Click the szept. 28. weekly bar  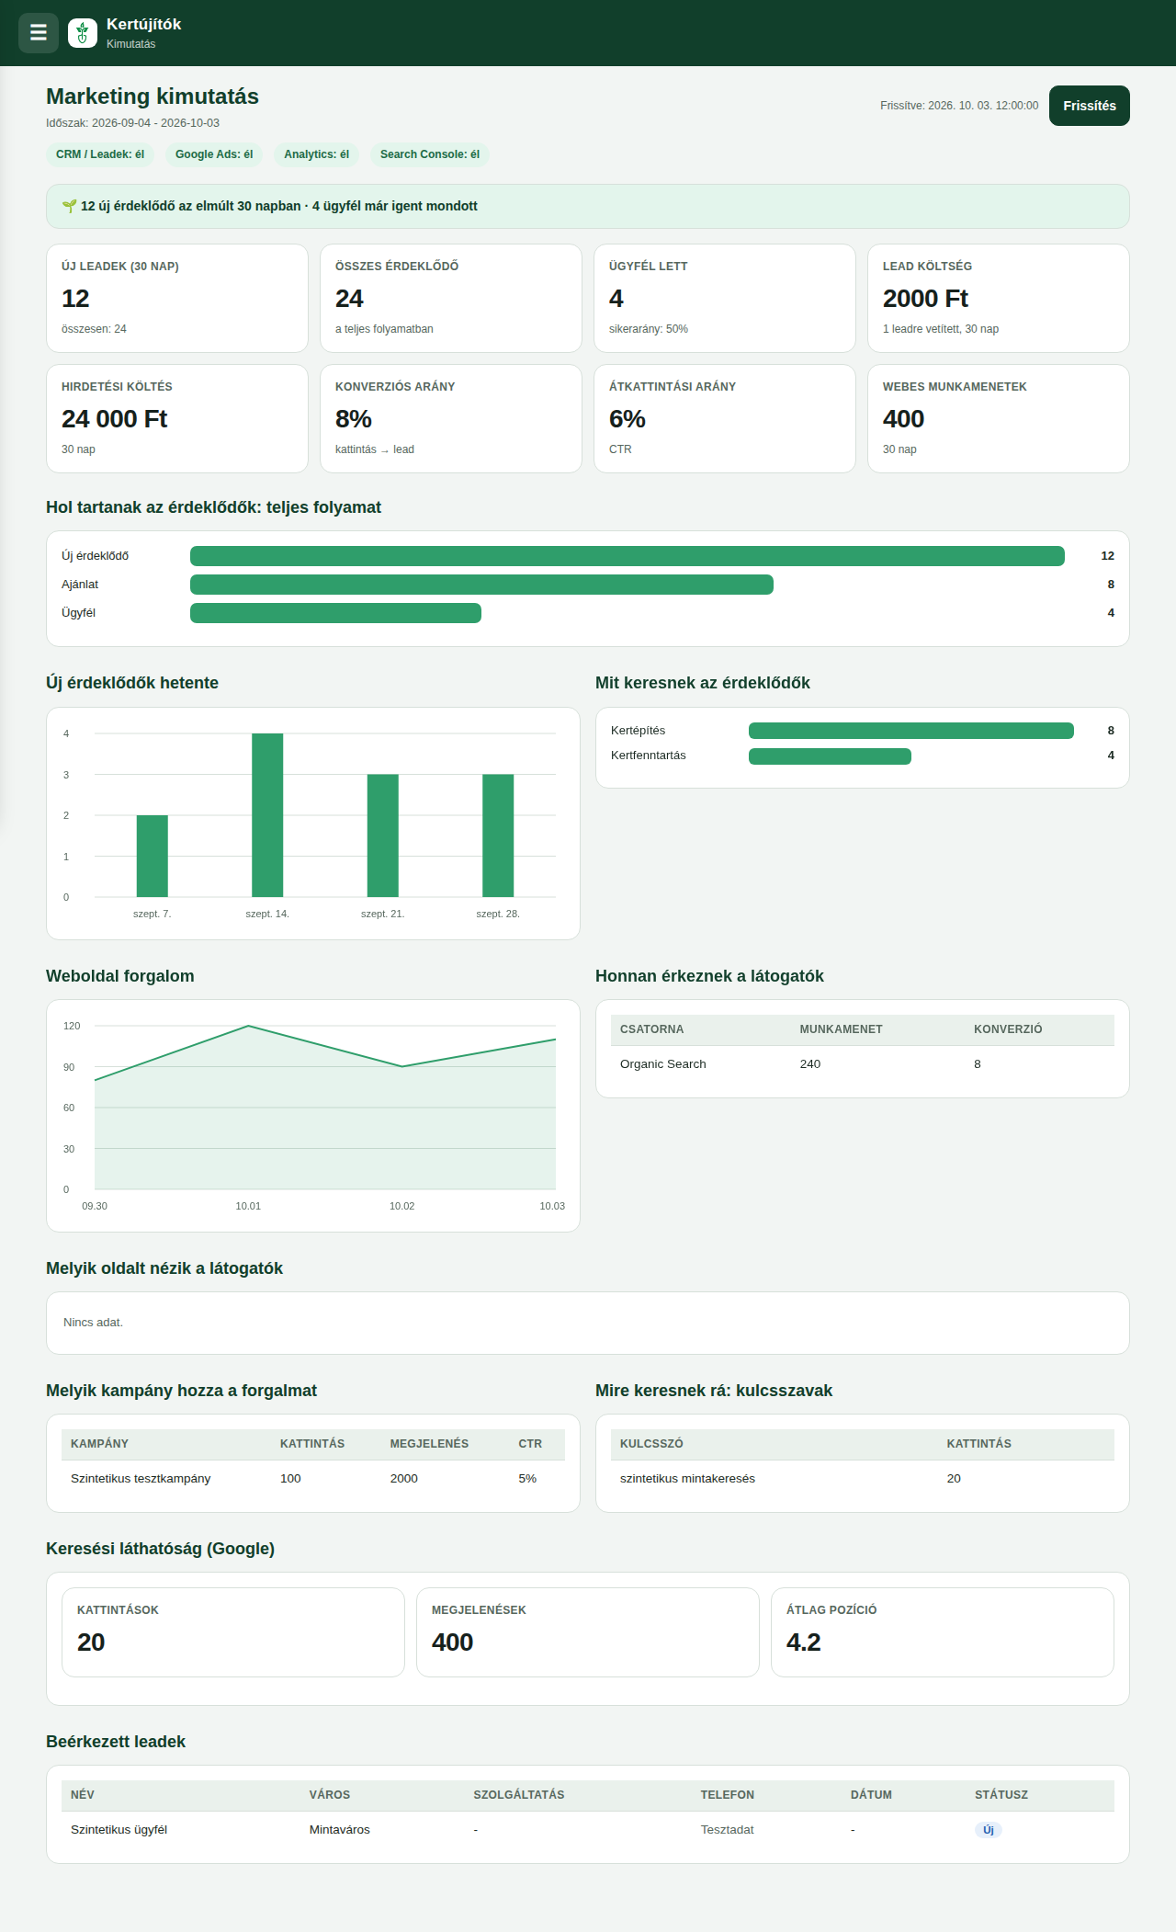(x=498, y=835)
